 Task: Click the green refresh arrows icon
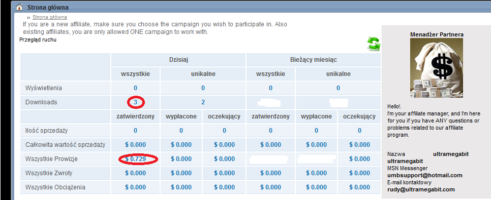tap(374, 44)
